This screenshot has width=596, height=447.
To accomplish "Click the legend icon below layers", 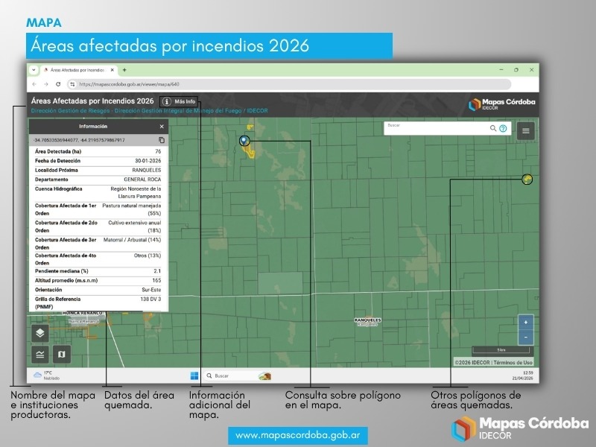I will tap(41, 354).
